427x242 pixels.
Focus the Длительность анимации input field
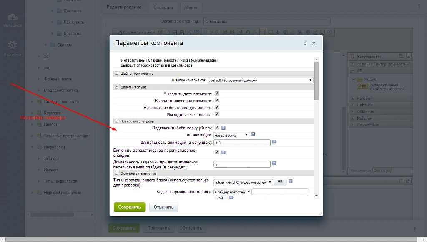(242, 143)
